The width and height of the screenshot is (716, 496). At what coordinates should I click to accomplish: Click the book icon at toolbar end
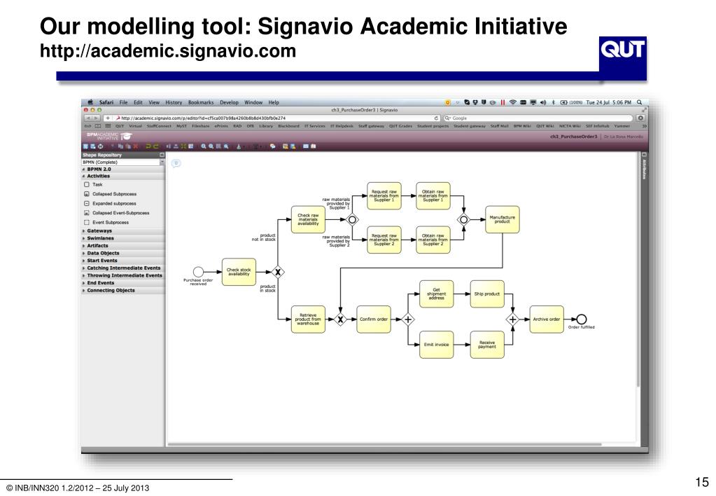point(314,146)
